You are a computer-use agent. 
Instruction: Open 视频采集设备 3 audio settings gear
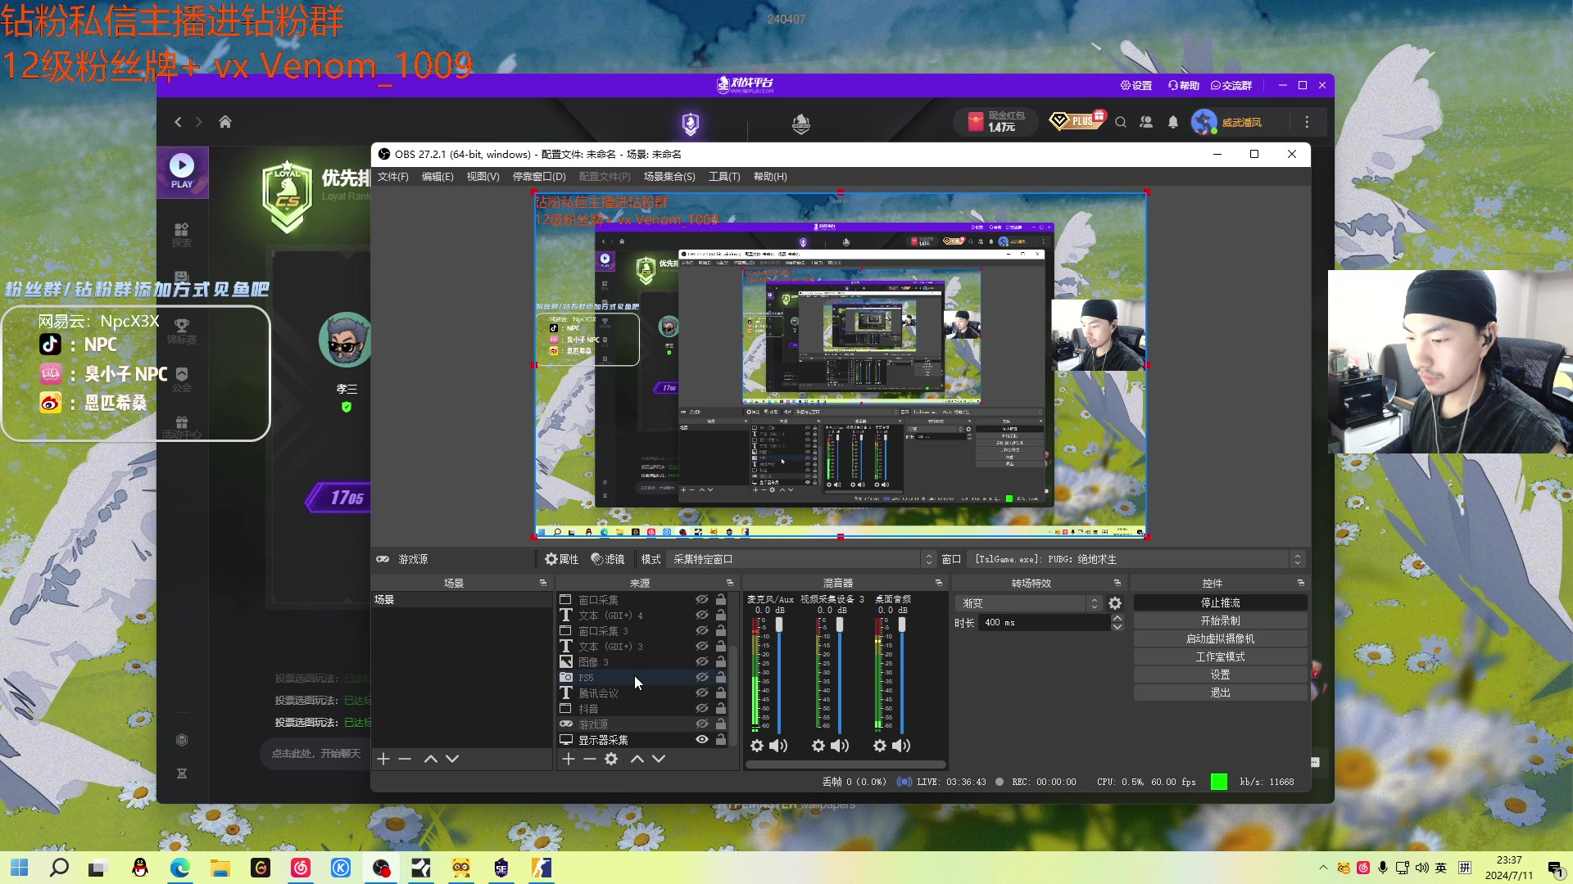point(818,746)
